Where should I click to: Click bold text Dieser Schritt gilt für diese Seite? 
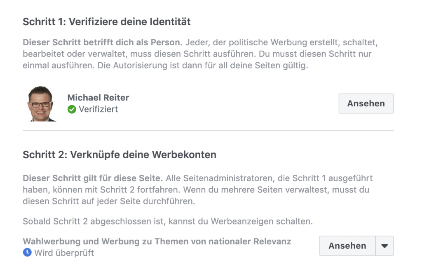coord(94,178)
